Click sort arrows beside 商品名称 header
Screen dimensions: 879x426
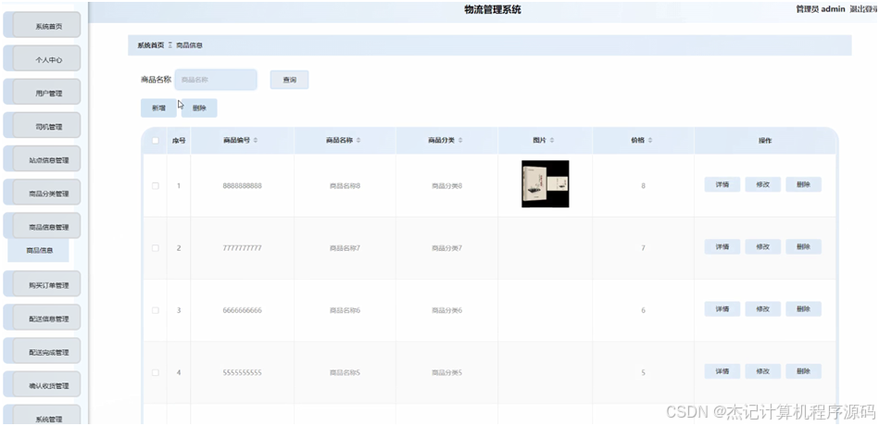pyautogui.click(x=358, y=140)
